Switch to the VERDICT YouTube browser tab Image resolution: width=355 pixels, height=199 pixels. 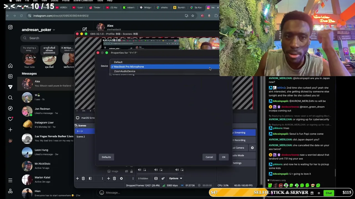pyautogui.click(x=61, y=7)
